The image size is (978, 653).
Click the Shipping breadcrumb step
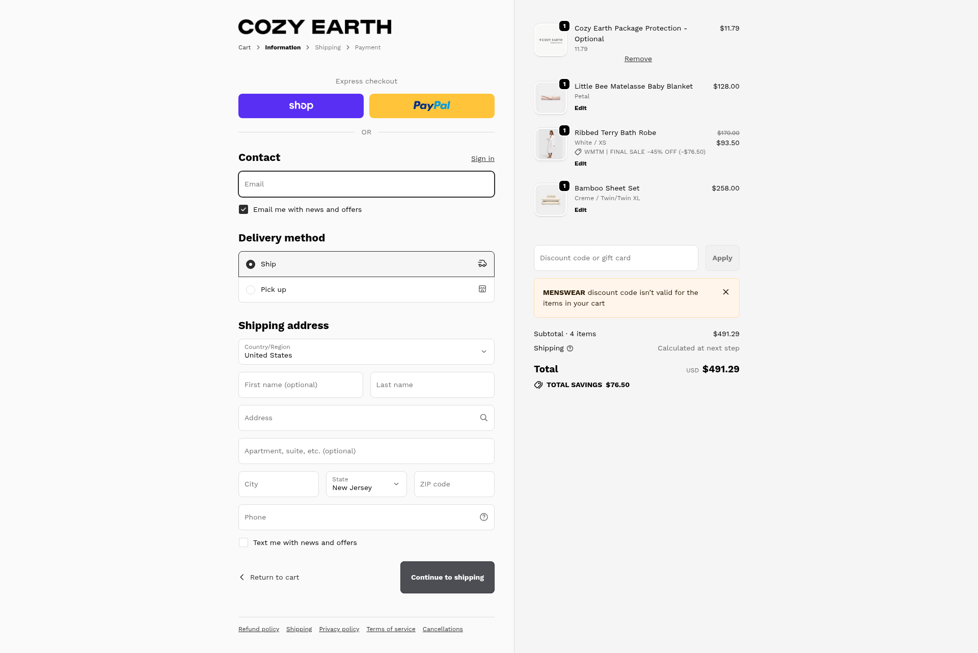pyautogui.click(x=328, y=47)
